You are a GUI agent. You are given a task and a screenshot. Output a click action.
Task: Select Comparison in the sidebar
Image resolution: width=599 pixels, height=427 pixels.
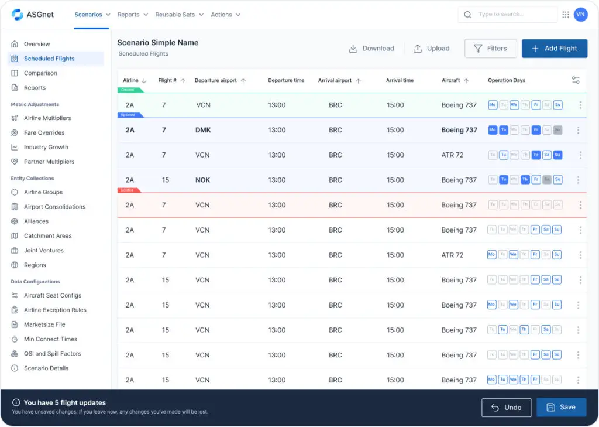[x=40, y=73]
